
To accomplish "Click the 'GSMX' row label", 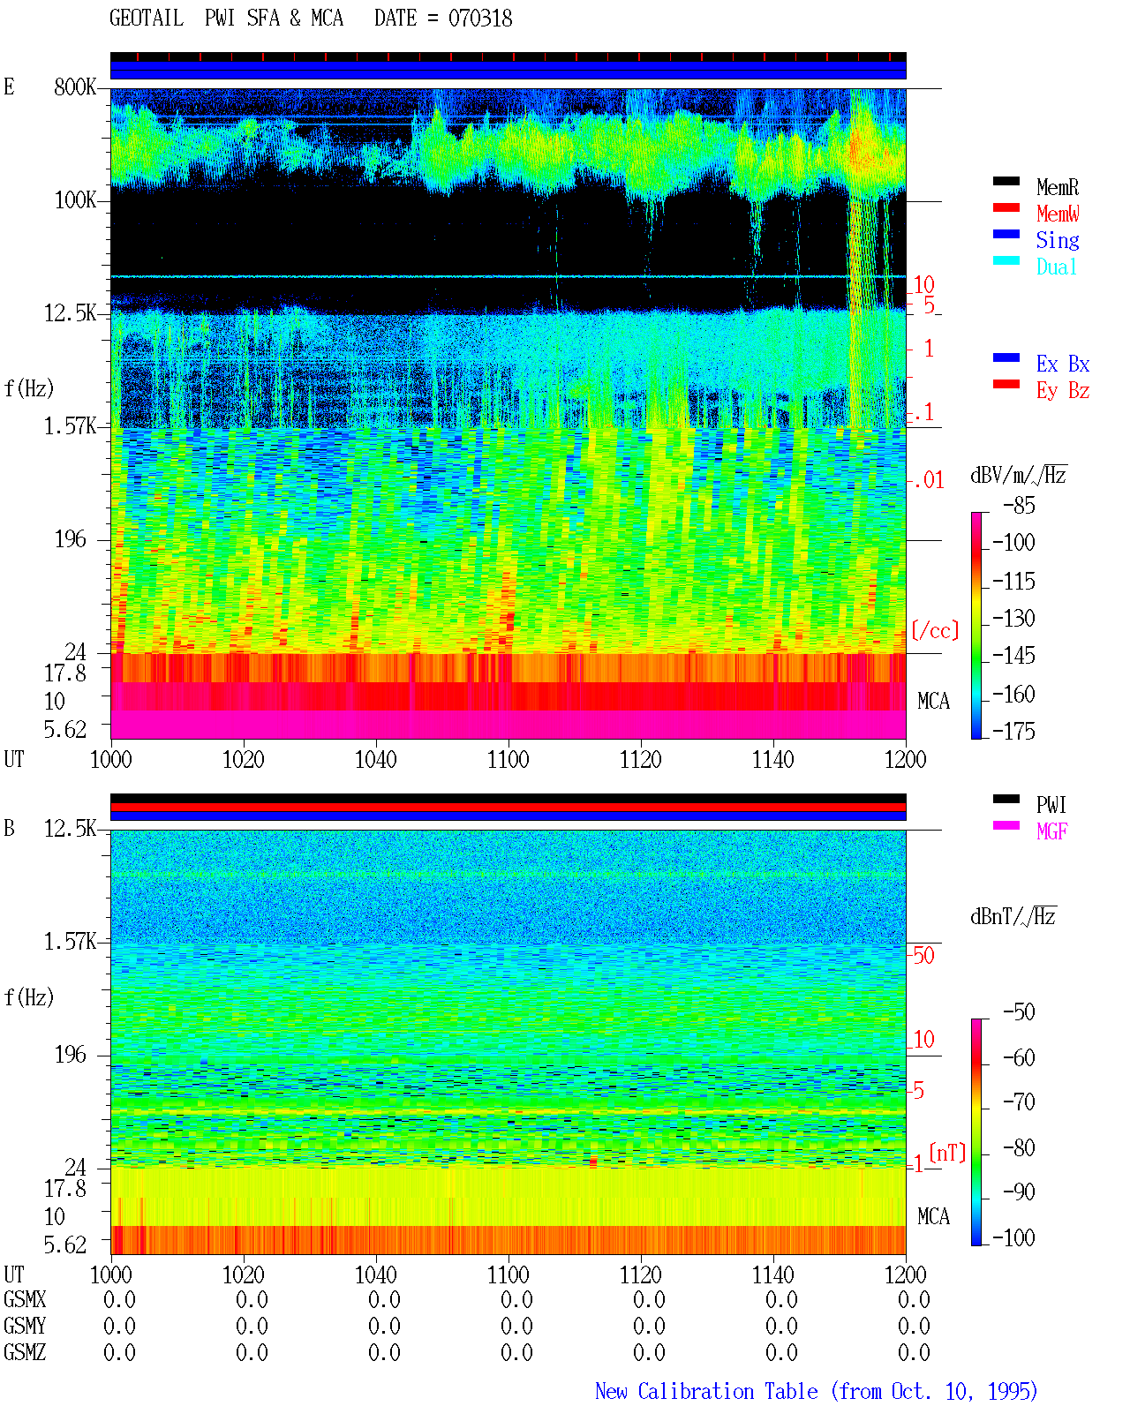I will point(25,1299).
